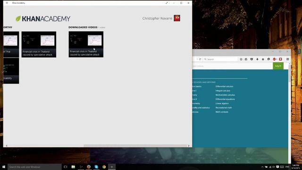Open volume control in system tray
Screen dimensions: 302x170
click(274, 167)
